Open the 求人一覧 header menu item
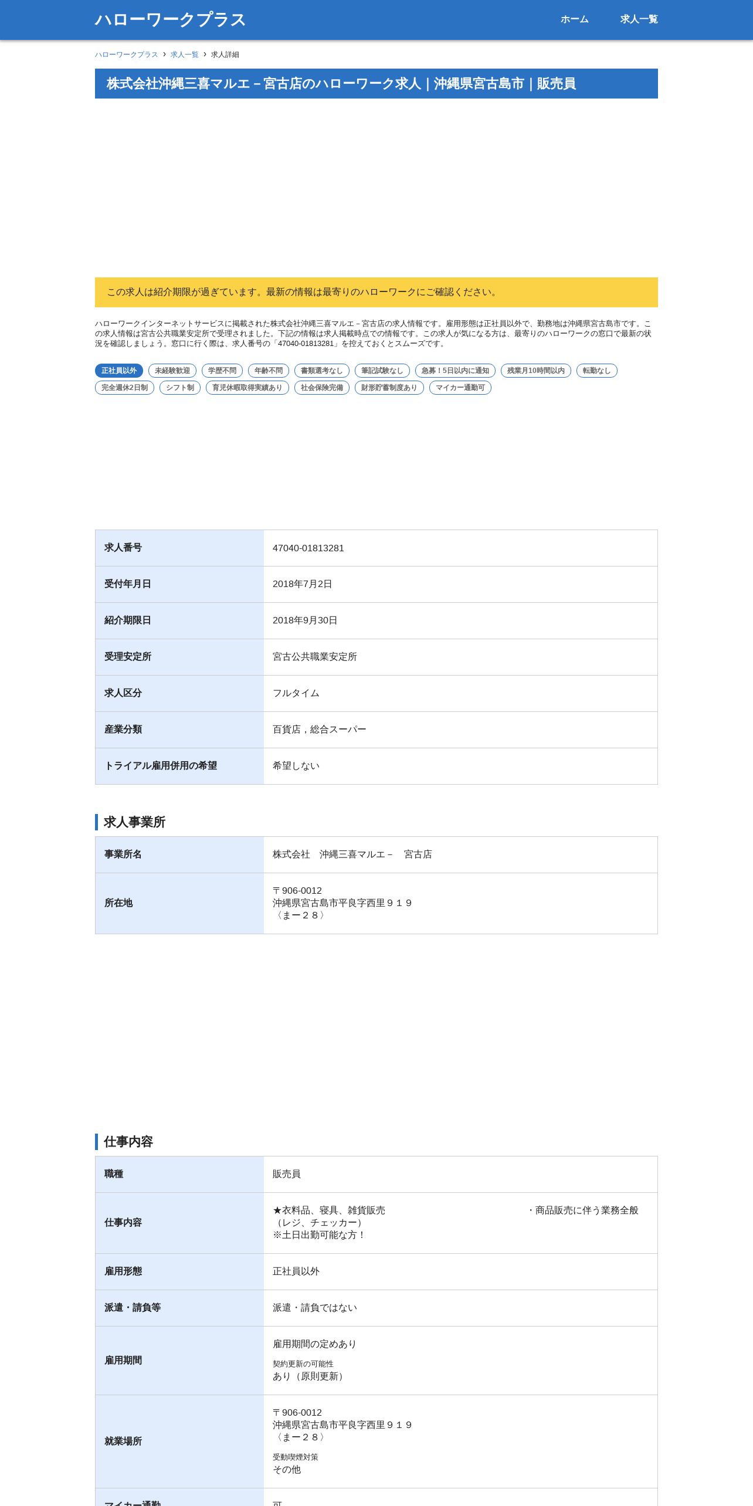 [639, 19]
